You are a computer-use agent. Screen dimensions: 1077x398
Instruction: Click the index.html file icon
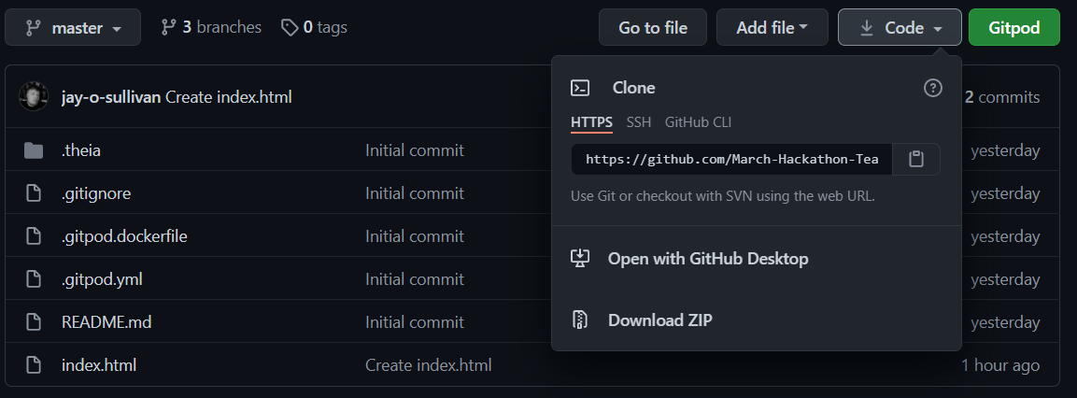pos(34,365)
